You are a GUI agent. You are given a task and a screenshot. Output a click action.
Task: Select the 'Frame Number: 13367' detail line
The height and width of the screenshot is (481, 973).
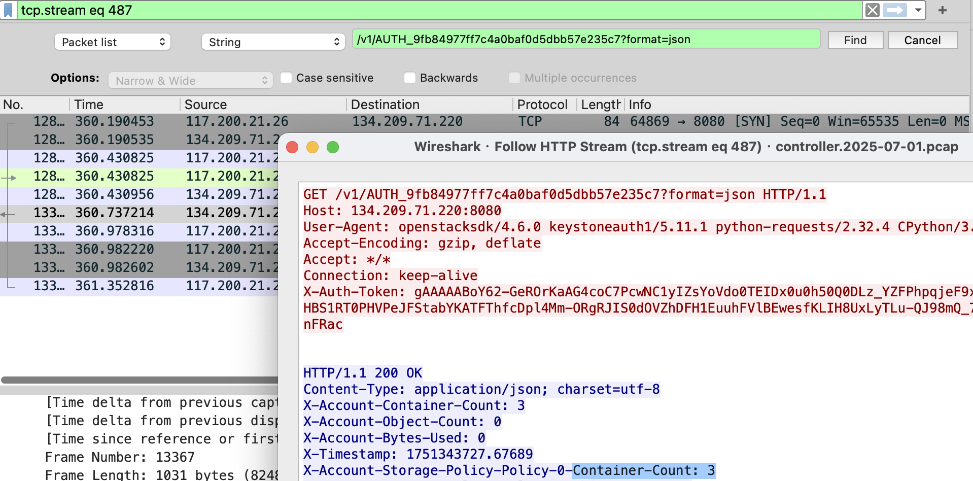120,457
